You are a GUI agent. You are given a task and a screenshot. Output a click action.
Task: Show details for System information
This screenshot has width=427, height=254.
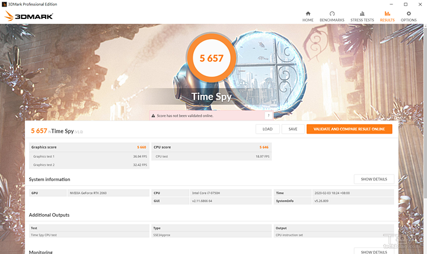pyautogui.click(x=374, y=179)
